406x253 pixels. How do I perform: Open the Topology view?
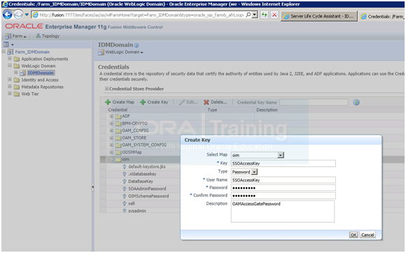pos(48,36)
